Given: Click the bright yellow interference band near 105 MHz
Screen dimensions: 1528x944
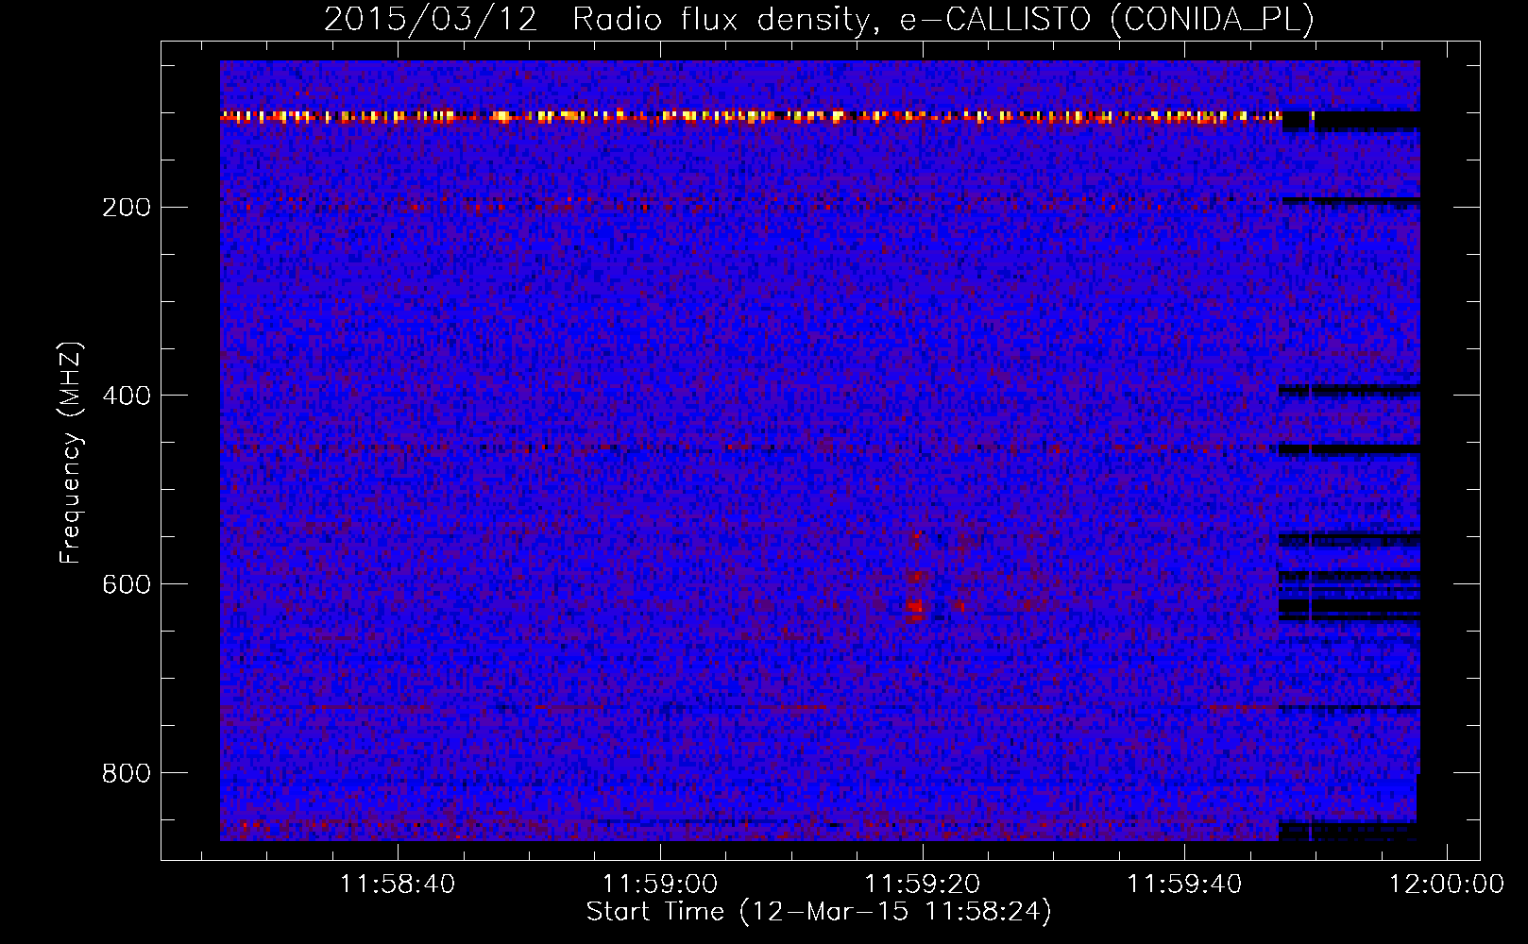Looking at the screenshot, I should [751, 117].
